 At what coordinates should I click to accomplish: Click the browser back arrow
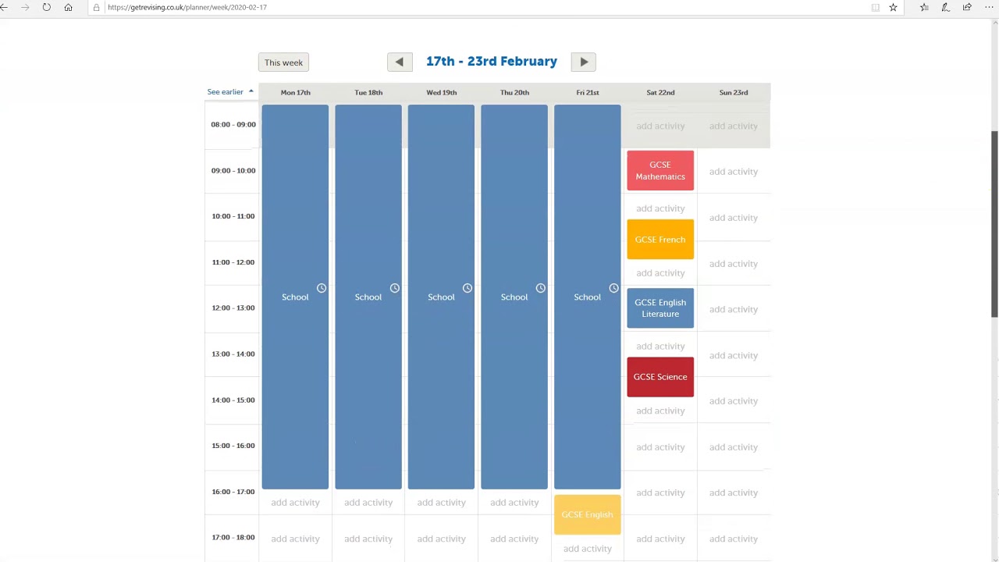(5, 7)
